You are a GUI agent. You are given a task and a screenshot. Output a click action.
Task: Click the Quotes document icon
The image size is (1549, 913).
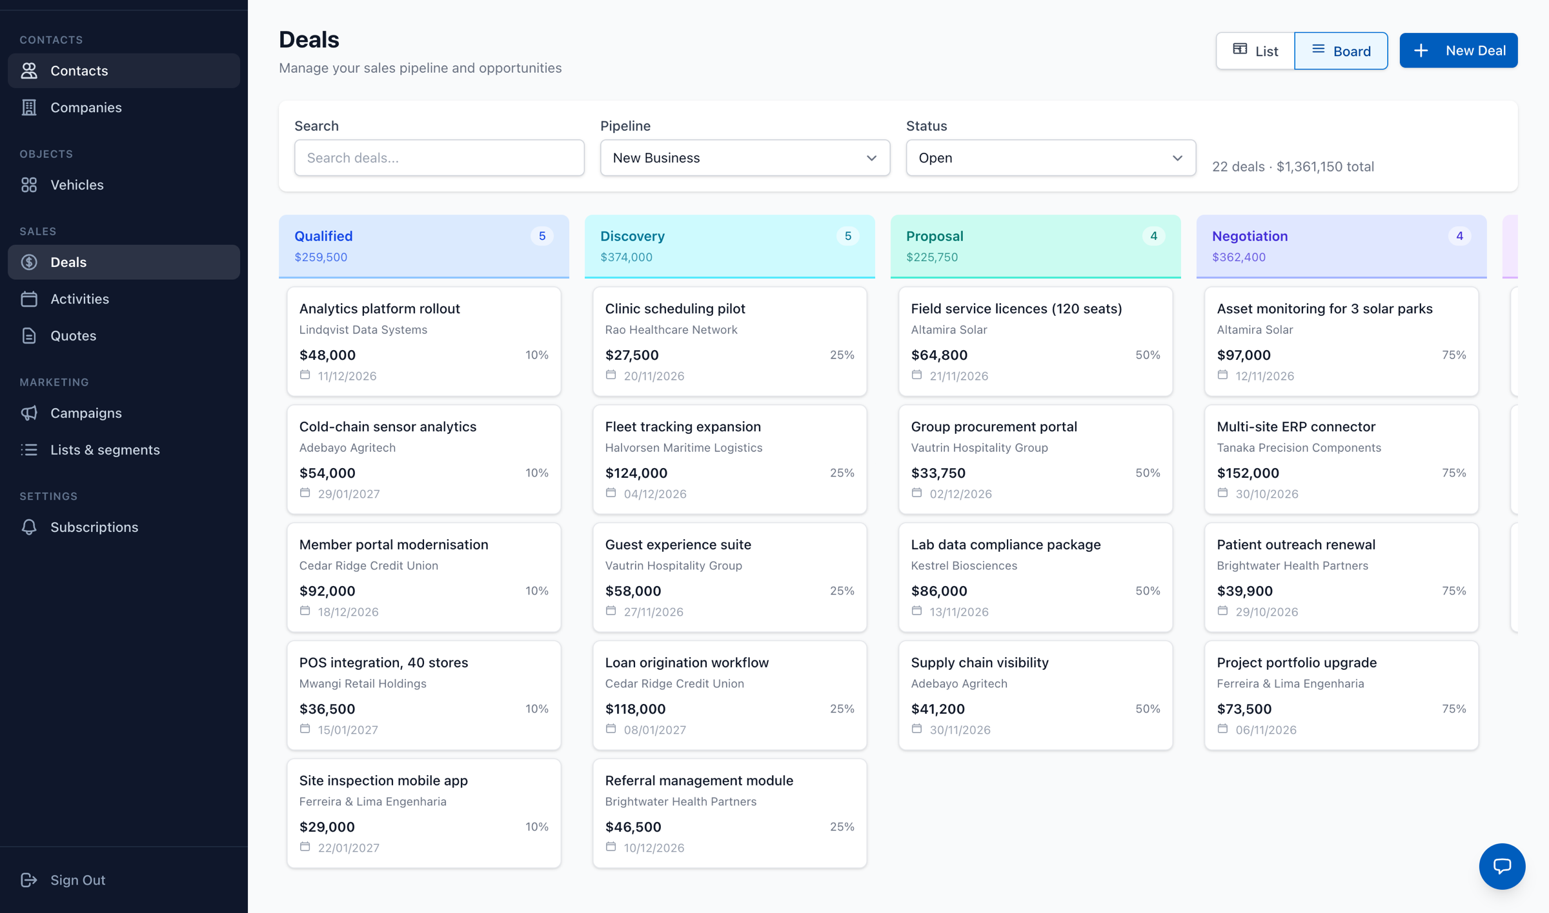coord(29,335)
